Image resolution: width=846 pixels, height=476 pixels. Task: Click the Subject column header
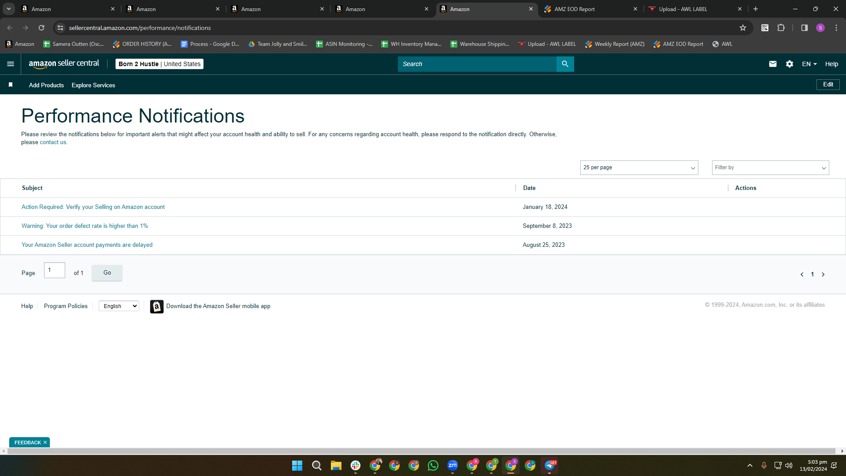point(32,188)
